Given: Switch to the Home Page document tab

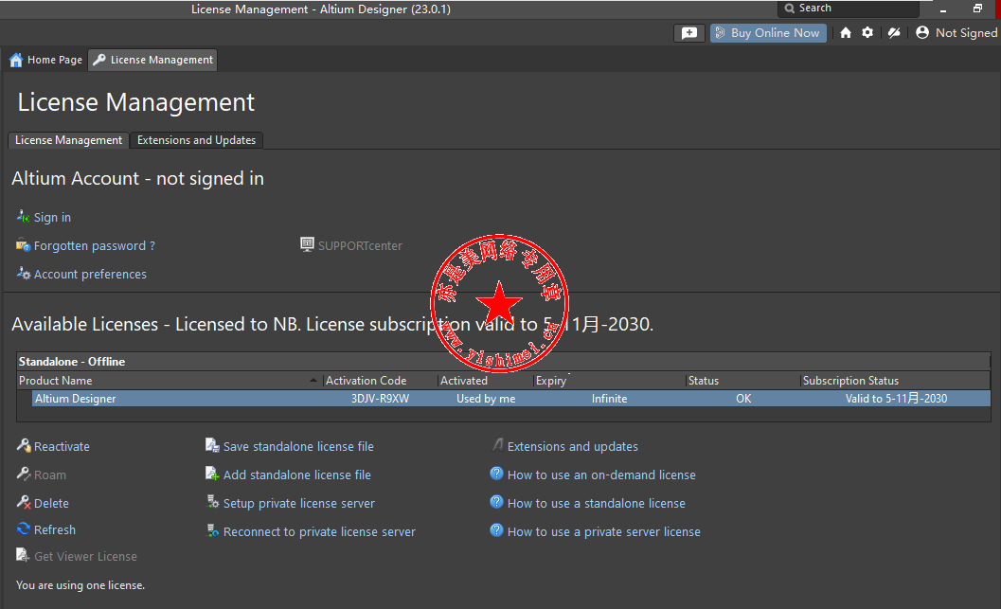Looking at the screenshot, I should pos(46,60).
